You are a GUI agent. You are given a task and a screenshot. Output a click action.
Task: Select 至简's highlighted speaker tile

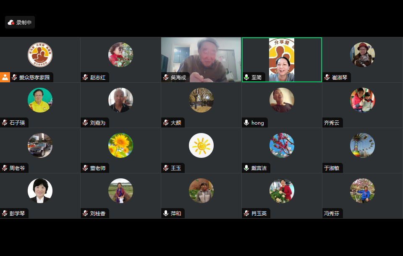[282, 60]
